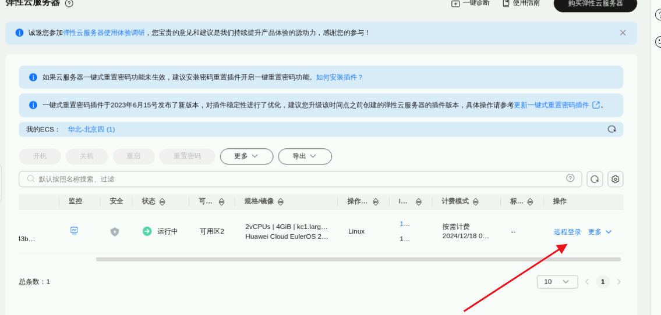Open the page size 10 dropdown
Image resolution: width=661 pixels, height=315 pixels.
pos(557,282)
